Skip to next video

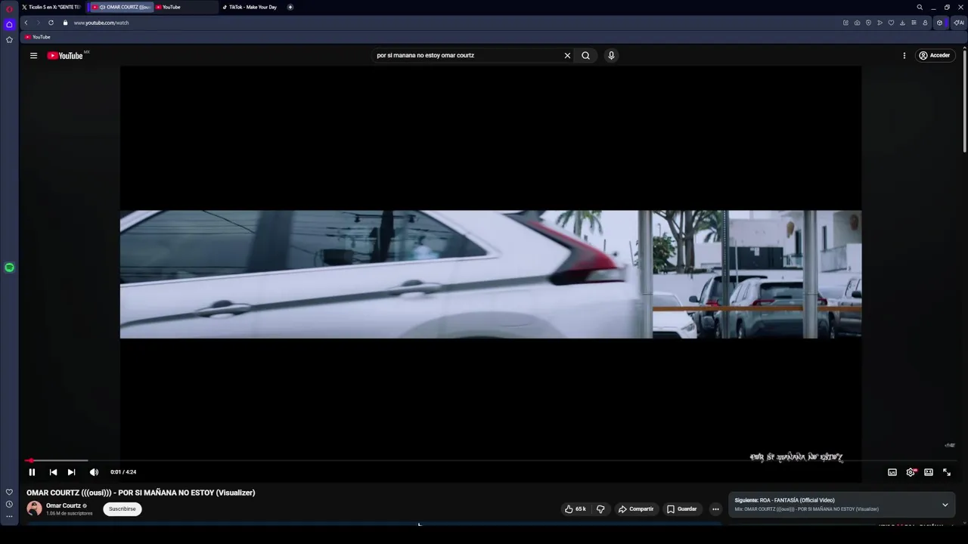click(x=71, y=472)
